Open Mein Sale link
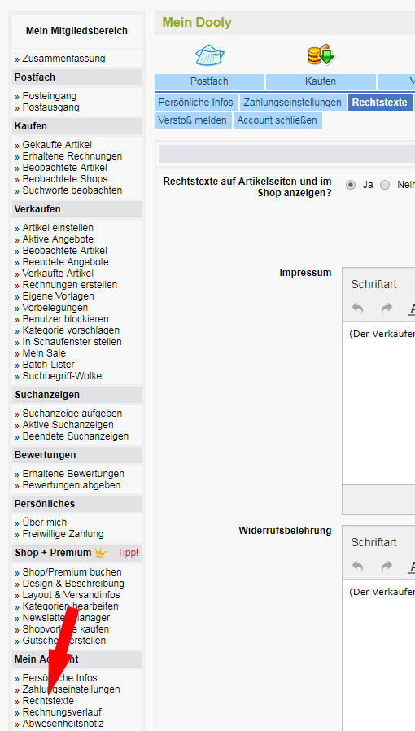The height and width of the screenshot is (731, 415). click(x=44, y=353)
